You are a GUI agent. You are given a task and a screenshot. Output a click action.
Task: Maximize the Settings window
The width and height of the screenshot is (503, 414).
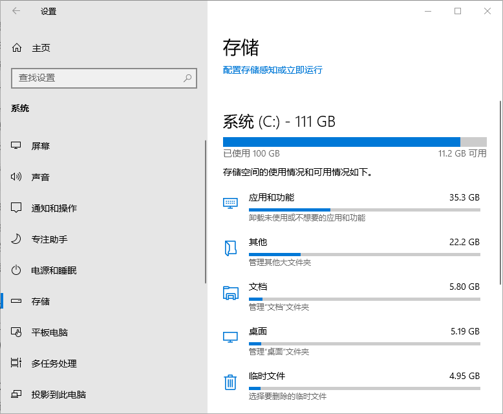458,11
